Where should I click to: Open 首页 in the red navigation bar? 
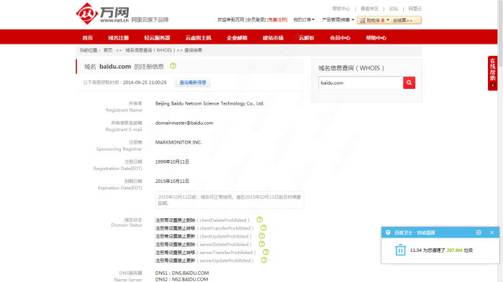(87, 38)
